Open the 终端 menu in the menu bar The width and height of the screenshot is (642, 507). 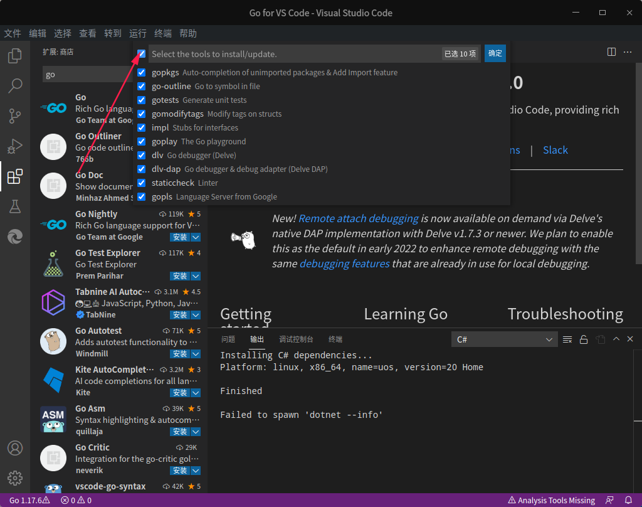pyautogui.click(x=162, y=33)
